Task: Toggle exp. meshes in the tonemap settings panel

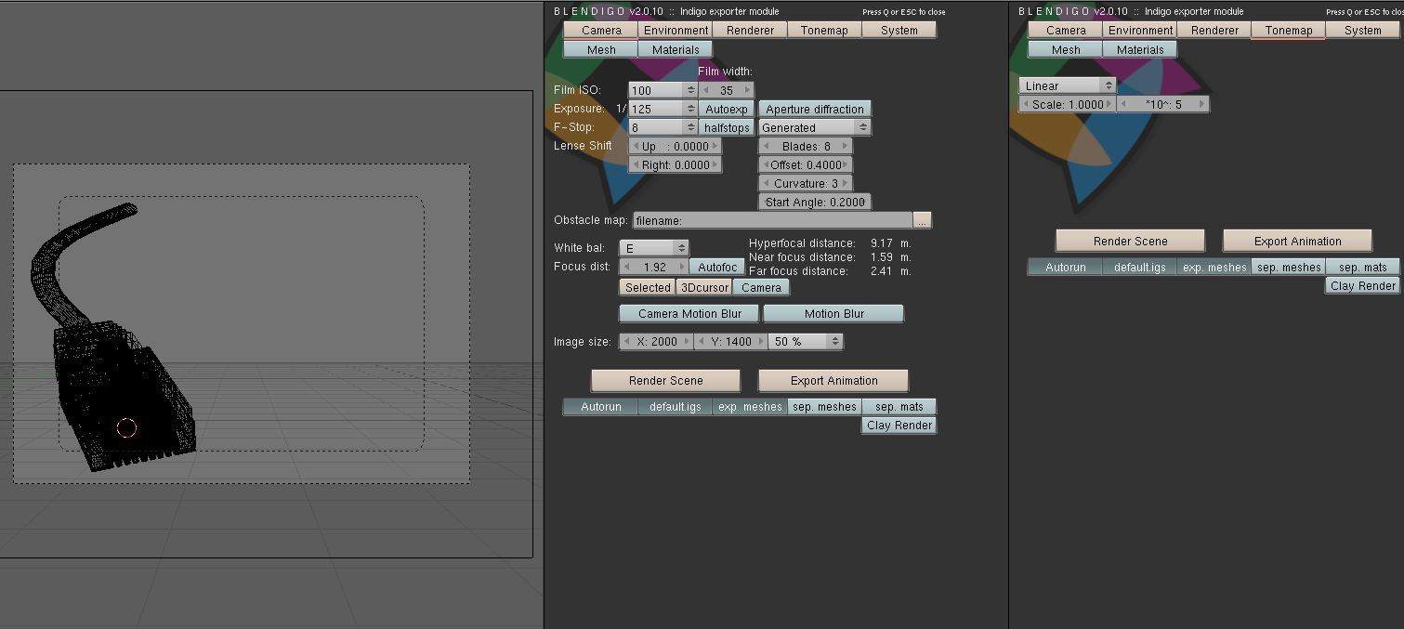Action: point(1214,267)
